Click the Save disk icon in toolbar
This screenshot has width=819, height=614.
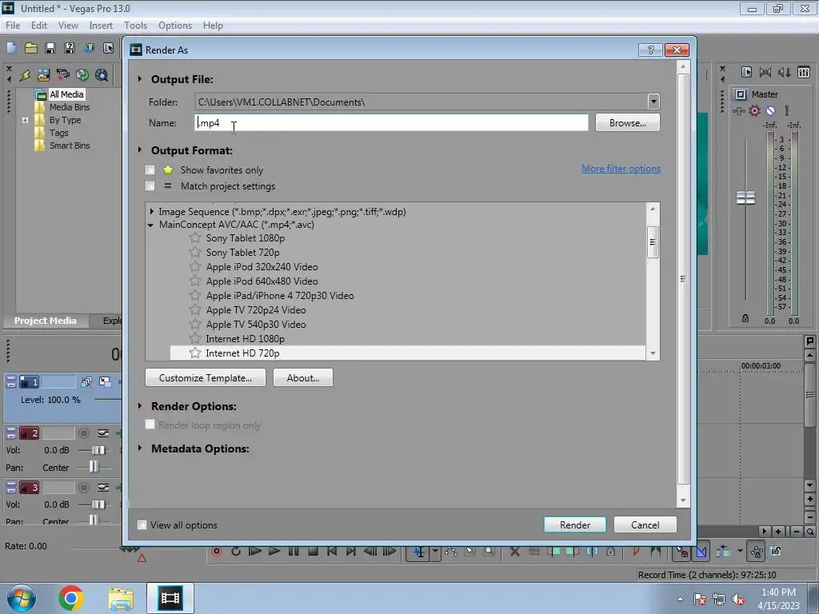pos(50,48)
